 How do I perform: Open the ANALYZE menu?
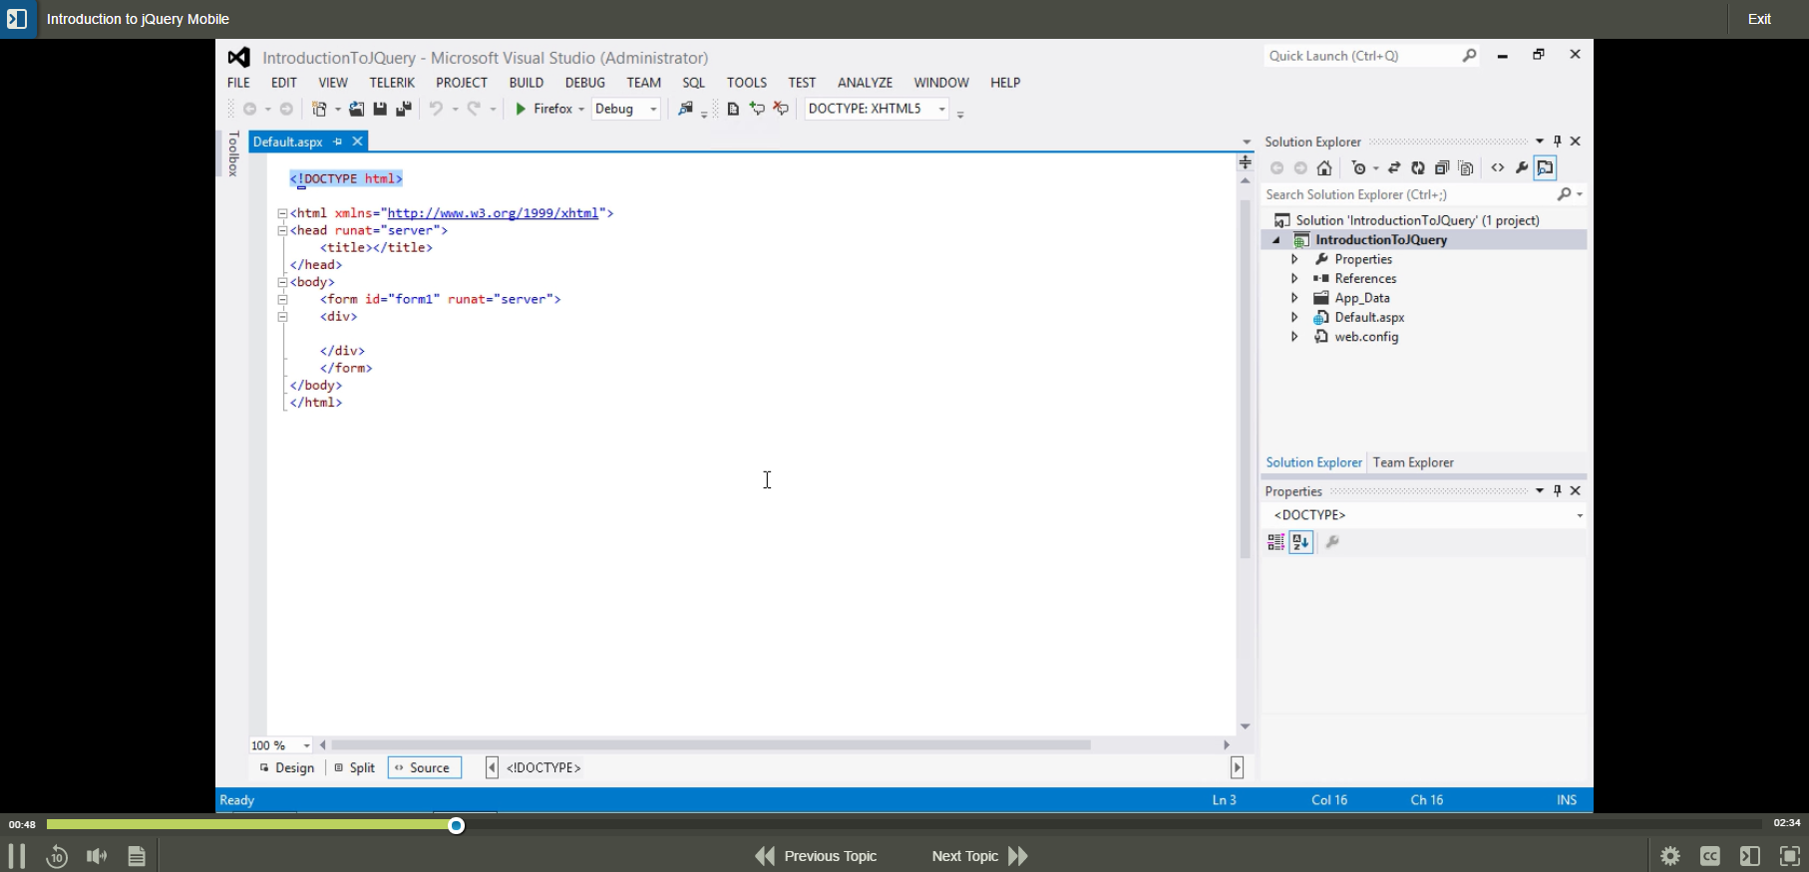pos(865,83)
